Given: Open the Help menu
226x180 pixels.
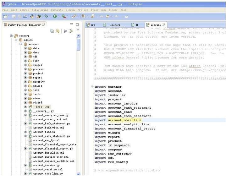Looking at the screenshot, I should pyautogui.click(x=124, y=10).
